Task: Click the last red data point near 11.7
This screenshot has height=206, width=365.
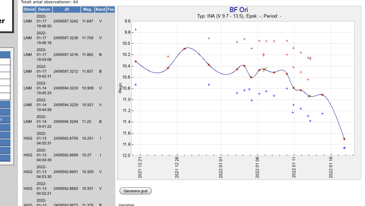Action: click(344, 139)
